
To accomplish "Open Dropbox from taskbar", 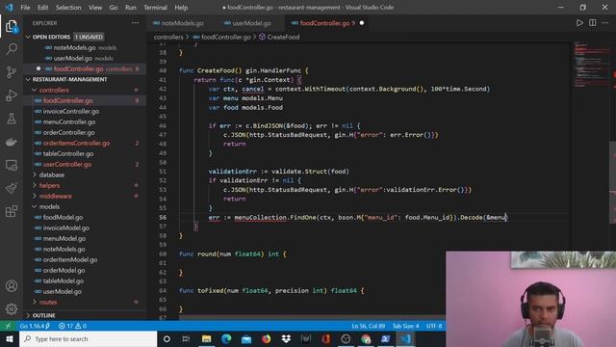I will pos(286,338).
